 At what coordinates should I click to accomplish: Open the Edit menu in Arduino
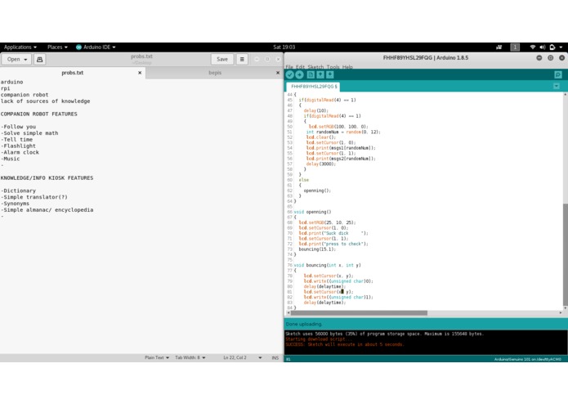tap(300, 67)
